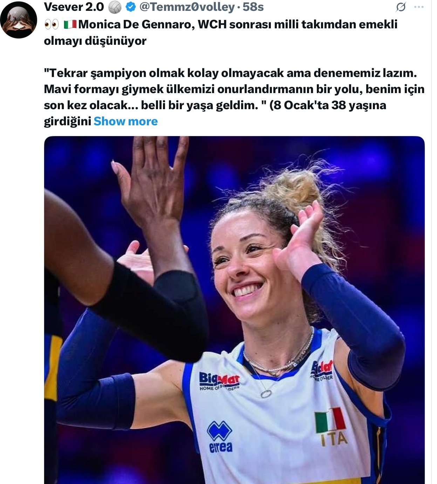Click the 'olmayı düşünüyor' text line
Viewport: 437px width, 484px height.
95,41
